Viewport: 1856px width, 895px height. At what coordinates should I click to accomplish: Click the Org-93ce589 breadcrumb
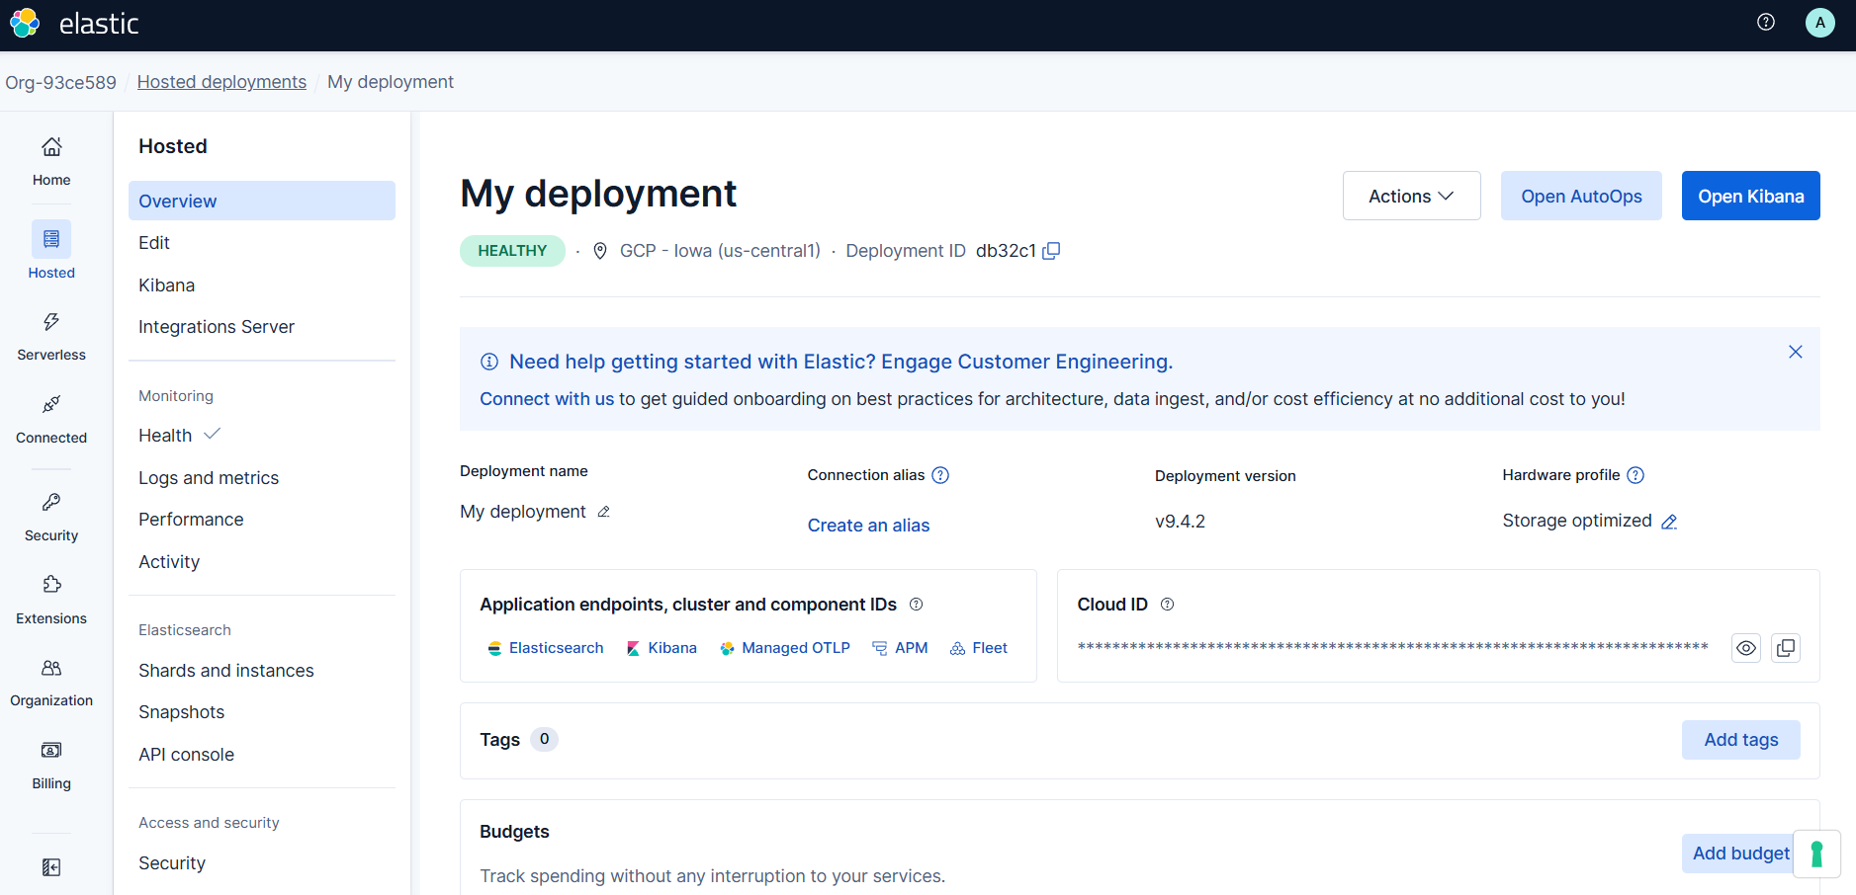60,82
